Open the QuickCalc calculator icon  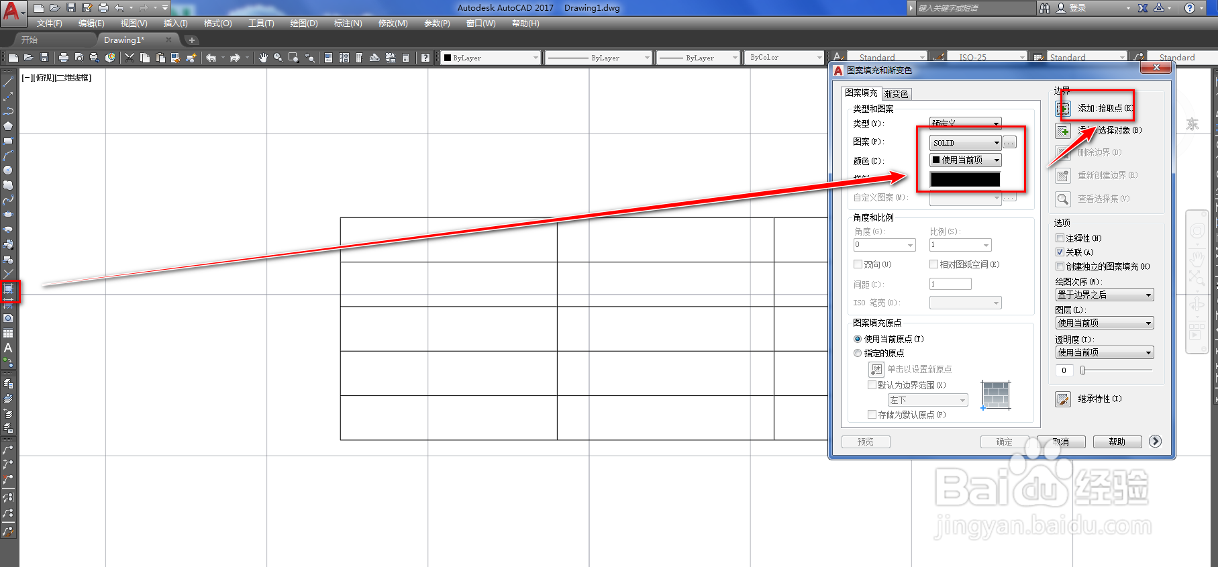click(405, 58)
